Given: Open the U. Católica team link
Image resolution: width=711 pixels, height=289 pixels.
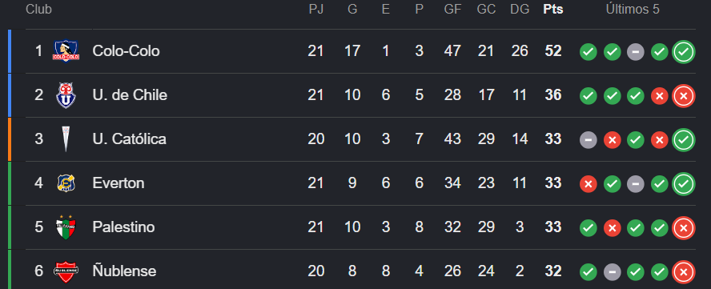Looking at the screenshot, I should tap(129, 138).
